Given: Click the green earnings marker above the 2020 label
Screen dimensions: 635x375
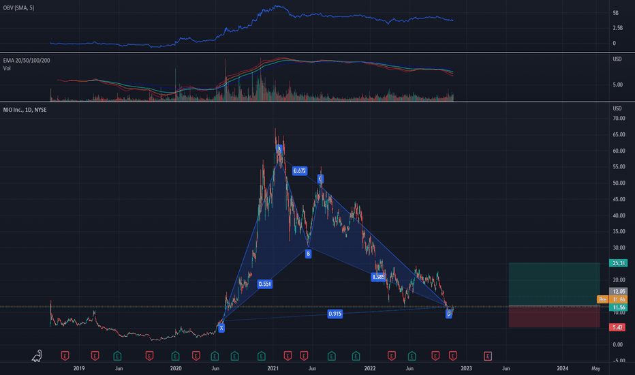Looking at the screenshot, I should pyautogui.click(x=175, y=356).
